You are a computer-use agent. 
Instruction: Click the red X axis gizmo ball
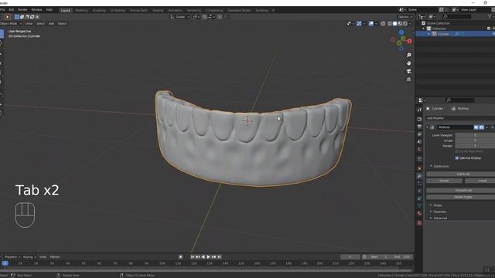point(409,41)
